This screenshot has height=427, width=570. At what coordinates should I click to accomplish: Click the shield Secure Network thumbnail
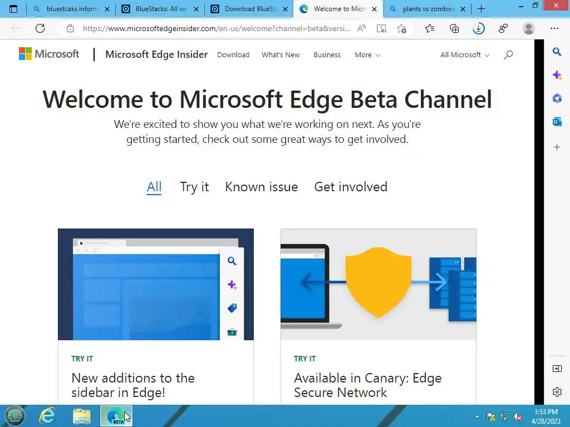(x=379, y=284)
